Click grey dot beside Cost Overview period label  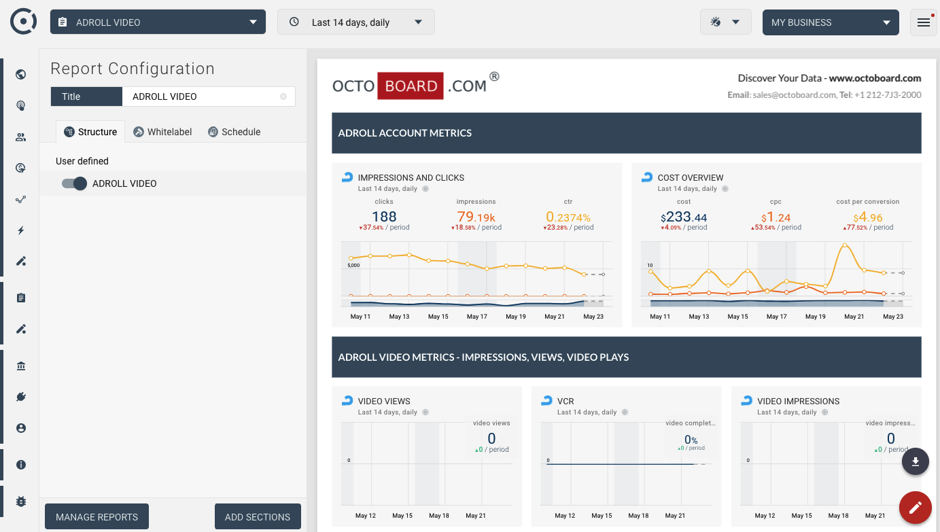pos(725,189)
